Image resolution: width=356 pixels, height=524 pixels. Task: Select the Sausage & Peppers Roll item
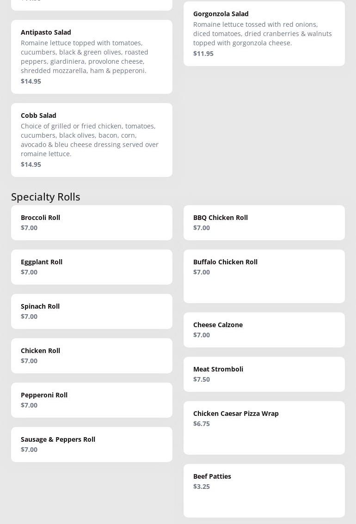click(x=92, y=444)
